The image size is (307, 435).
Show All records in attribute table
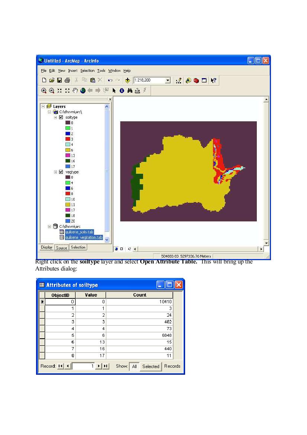(135, 366)
